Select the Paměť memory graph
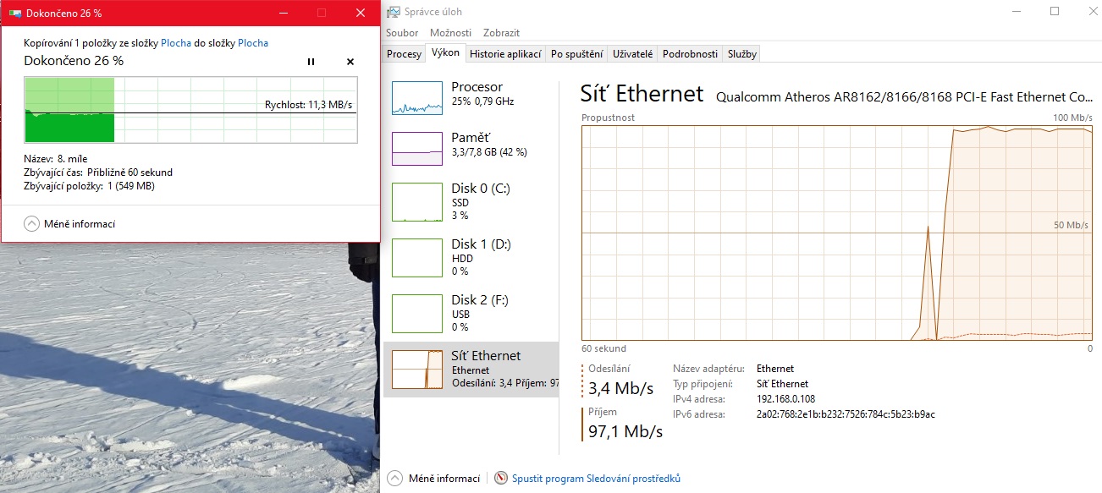Screen dimensions: 1102x493 (x=417, y=149)
